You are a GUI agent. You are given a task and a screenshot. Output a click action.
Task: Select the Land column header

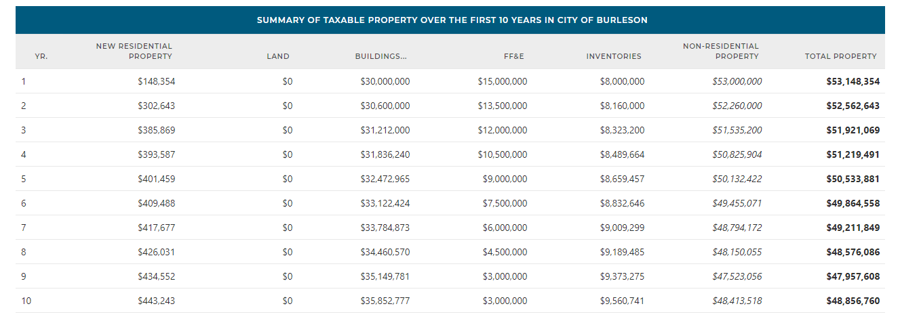coord(278,57)
